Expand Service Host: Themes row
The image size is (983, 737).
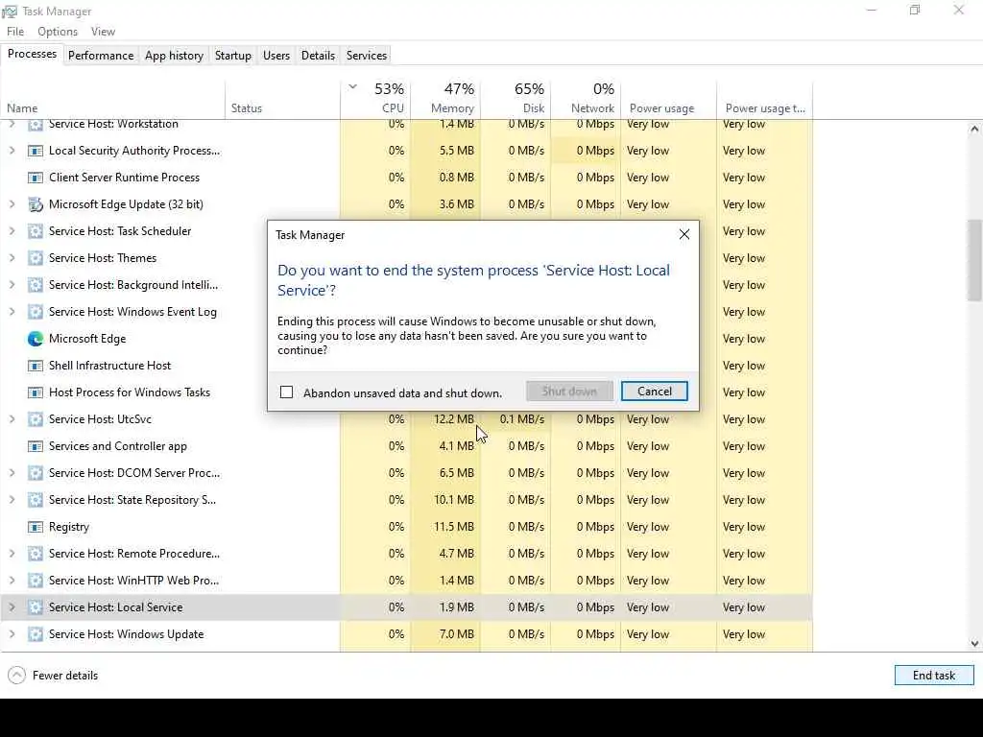pos(12,258)
